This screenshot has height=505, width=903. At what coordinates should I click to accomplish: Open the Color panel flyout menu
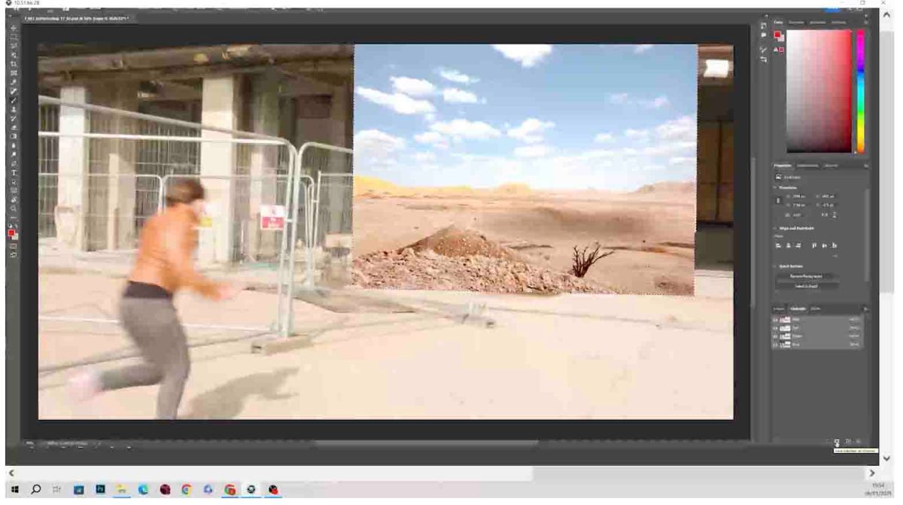click(x=867, y=23)
